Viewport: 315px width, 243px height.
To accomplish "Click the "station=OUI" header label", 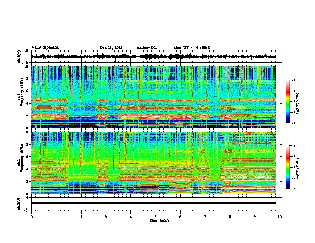I will coord(147,48).
